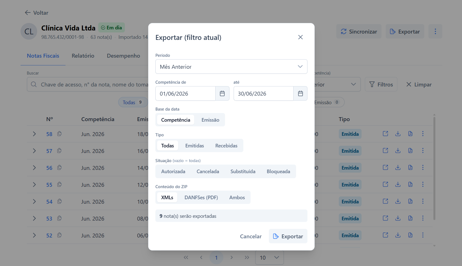462x266 pixels.
Task: Switch to the Relatório tab
Action: tap(83, 56)
